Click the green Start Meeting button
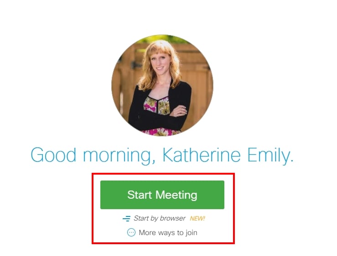The image size is (337, 256). point(162,195)
